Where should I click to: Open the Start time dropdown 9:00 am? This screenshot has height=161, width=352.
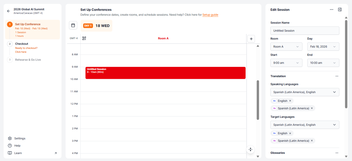point(286,63)
